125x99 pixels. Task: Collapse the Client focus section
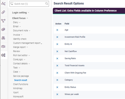(x=20, y=18)
